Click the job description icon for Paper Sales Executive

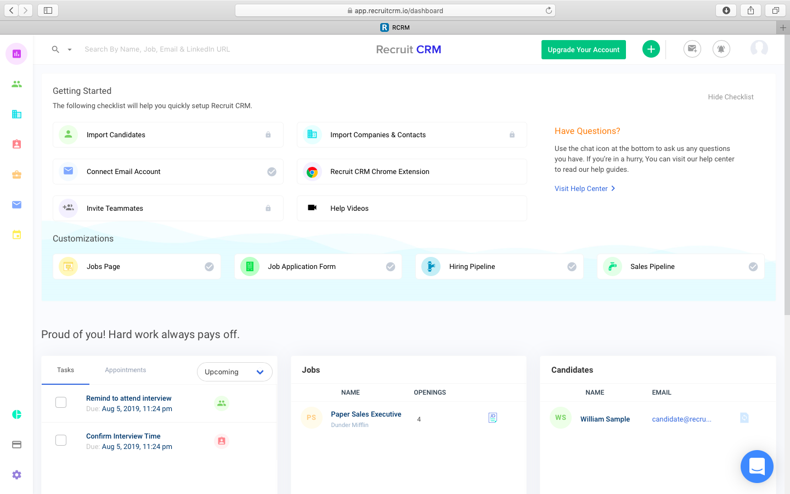click(493, 418)
